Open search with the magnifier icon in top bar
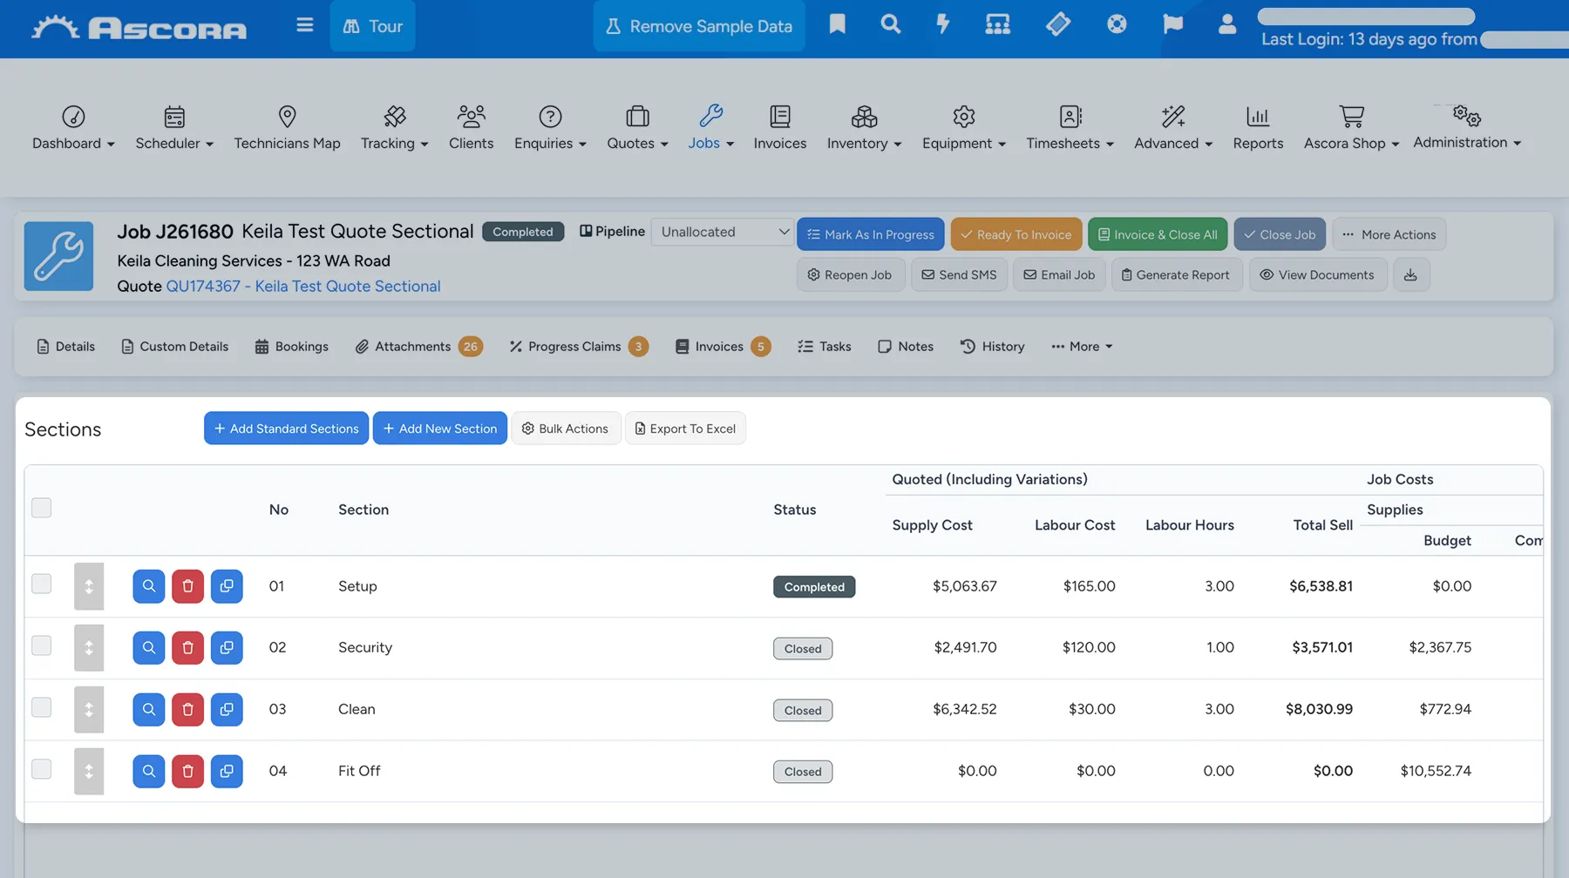1569x878 pixels. 890,24
